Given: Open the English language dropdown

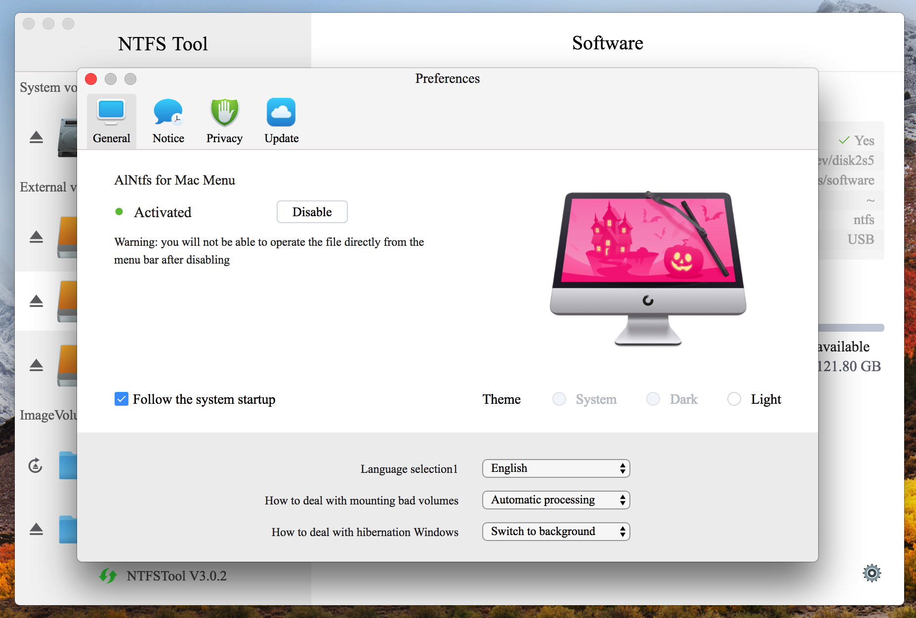Looking at the screenshot, I should (x=556, y=468).
